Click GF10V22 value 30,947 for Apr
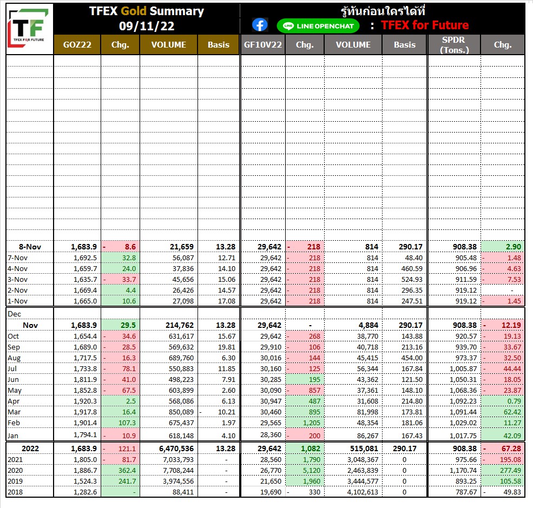 (271, 401)
